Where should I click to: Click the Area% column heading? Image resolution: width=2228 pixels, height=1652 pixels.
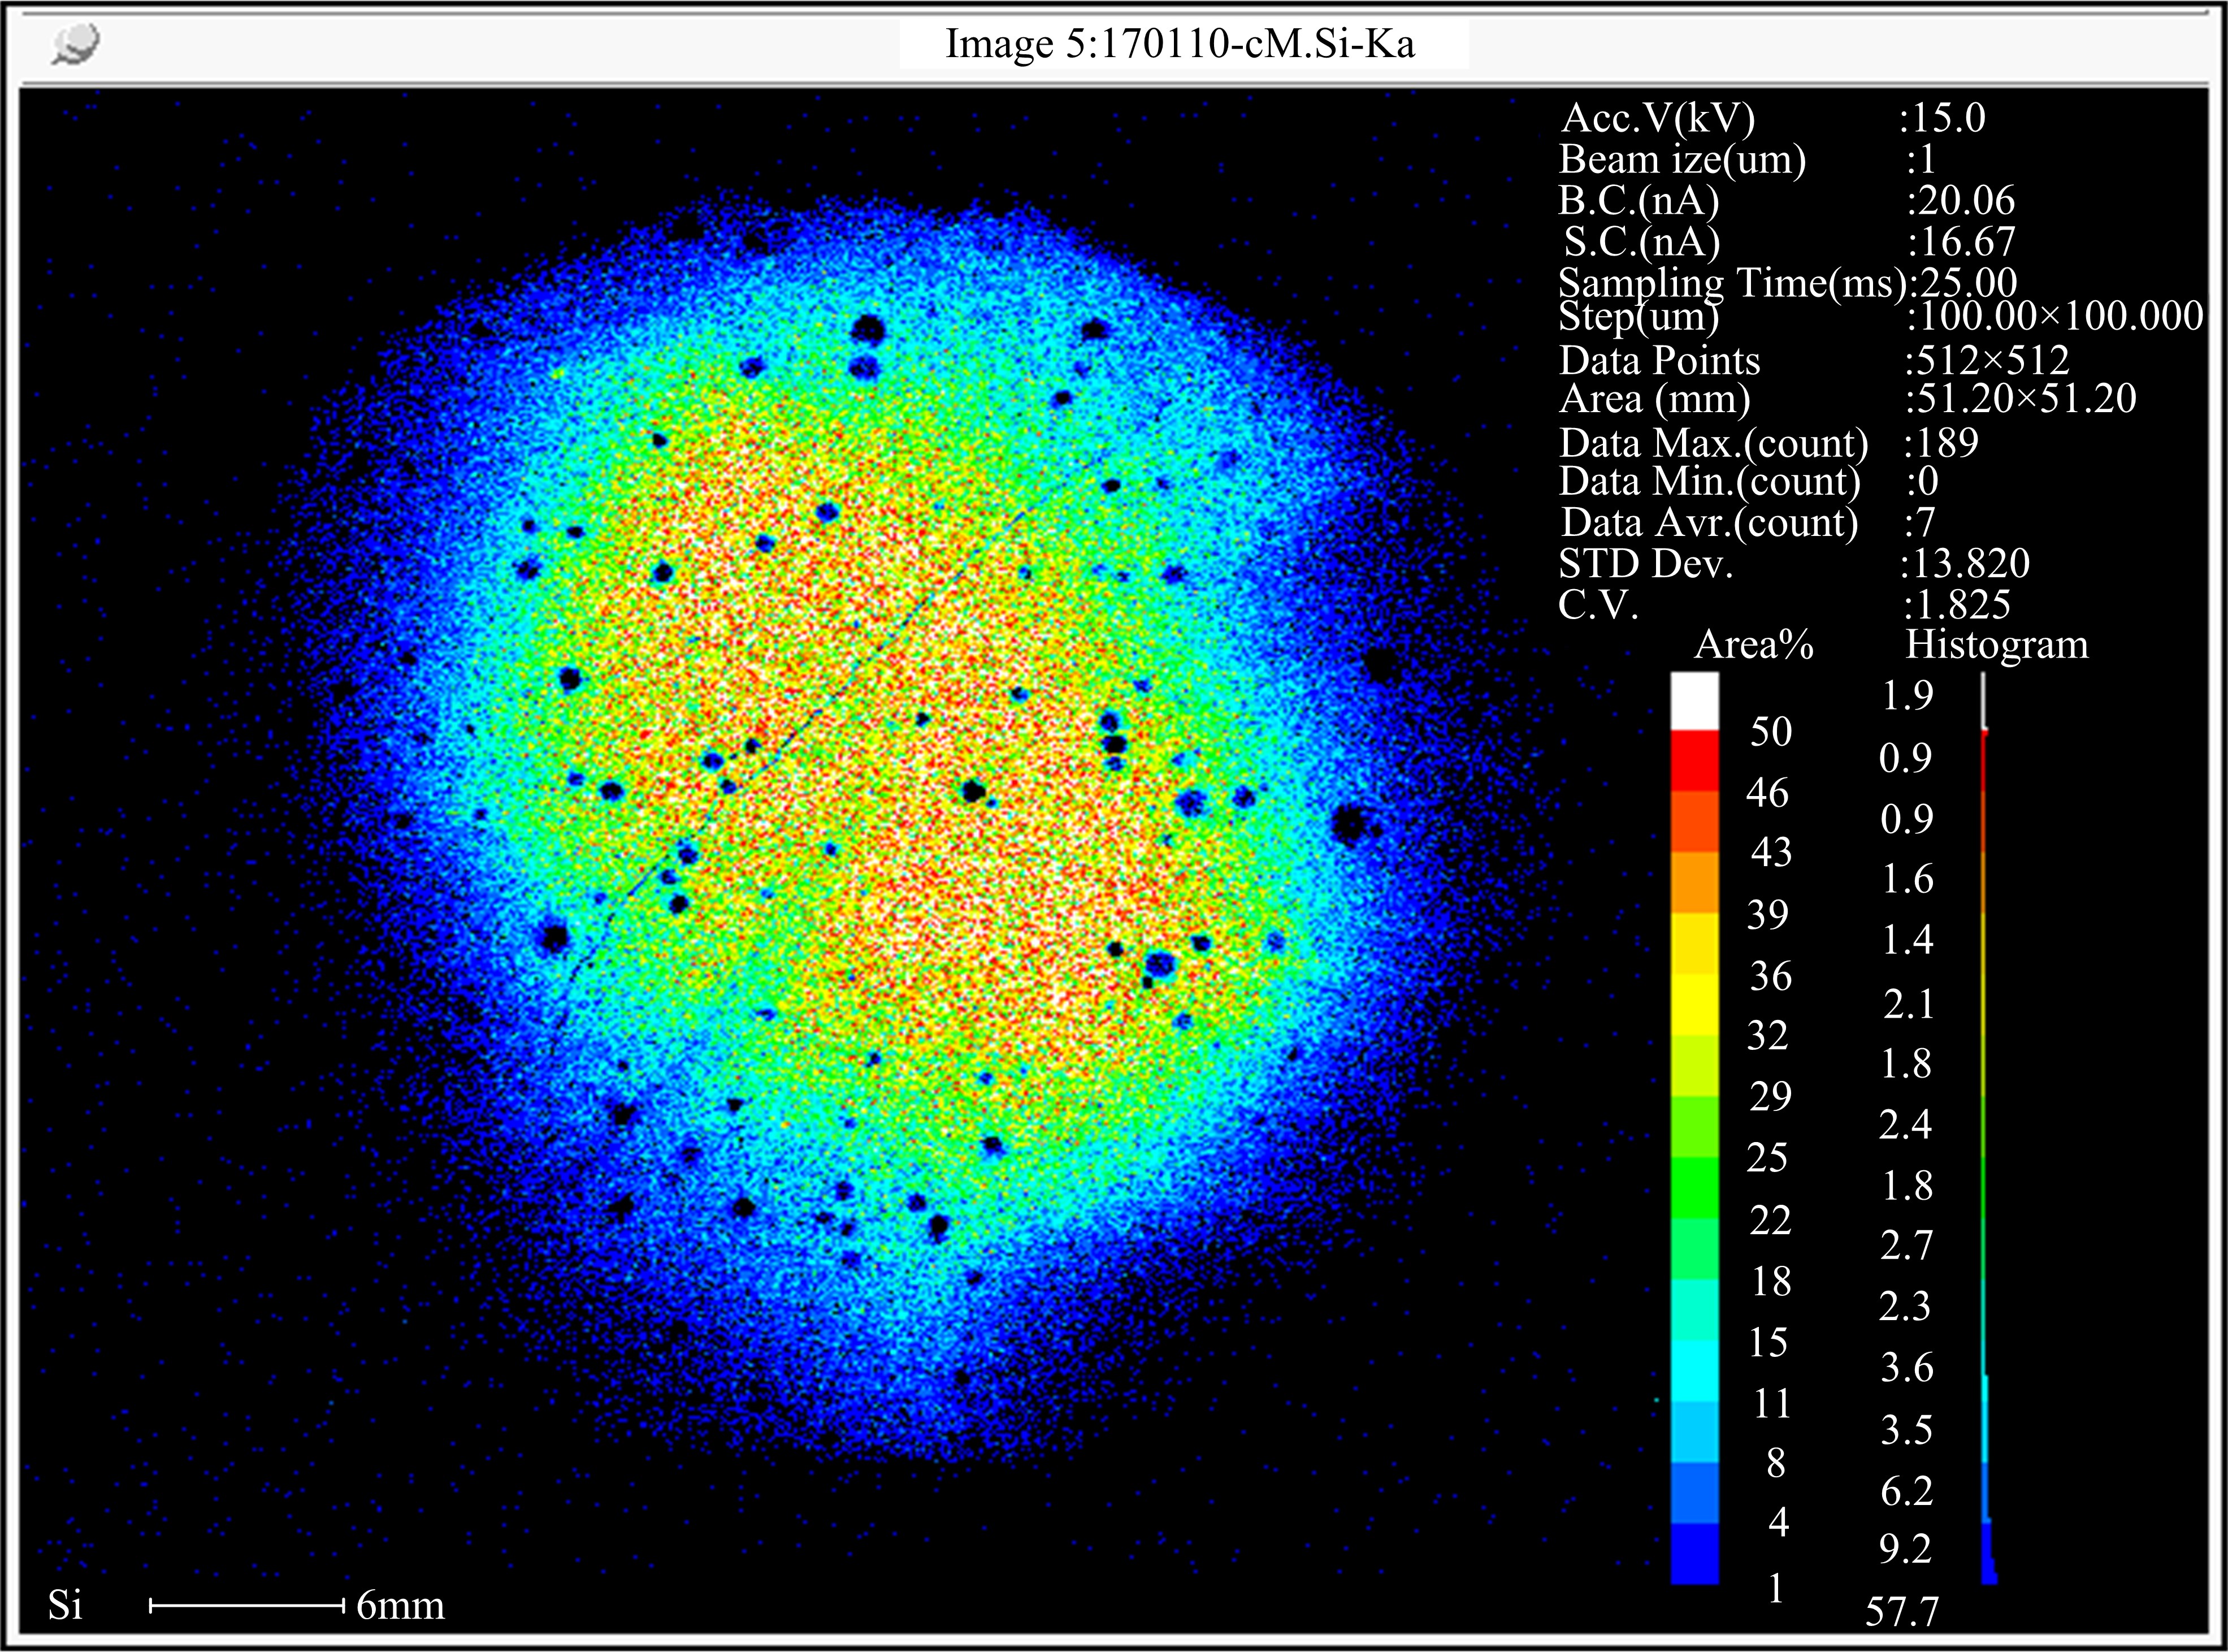pyautogui.click(x=1753, y=645)
